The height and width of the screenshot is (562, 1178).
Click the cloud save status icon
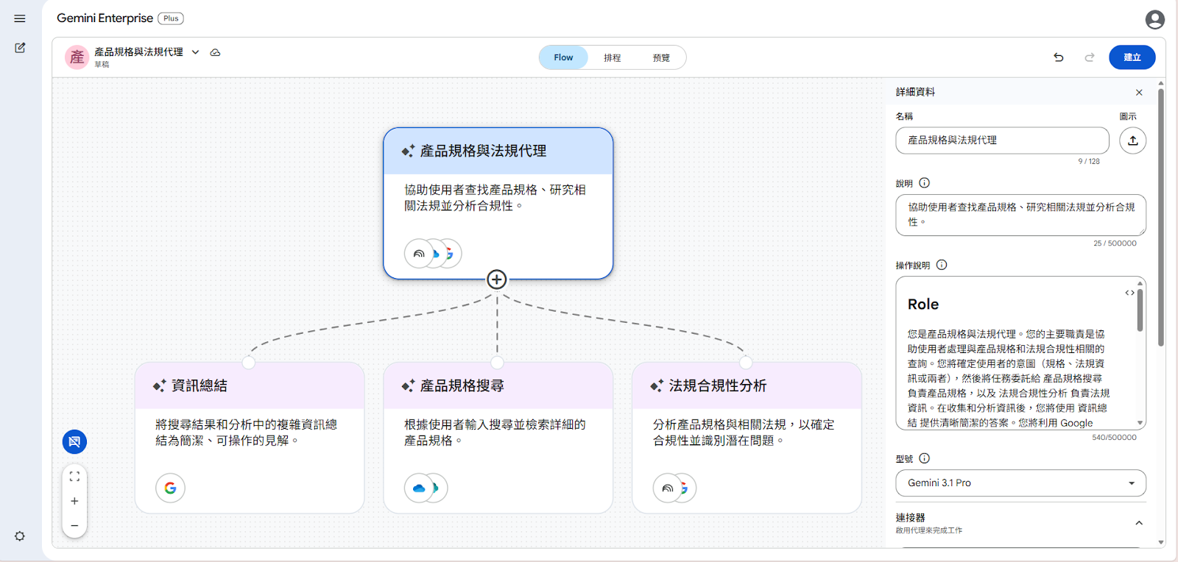(215, 52)
